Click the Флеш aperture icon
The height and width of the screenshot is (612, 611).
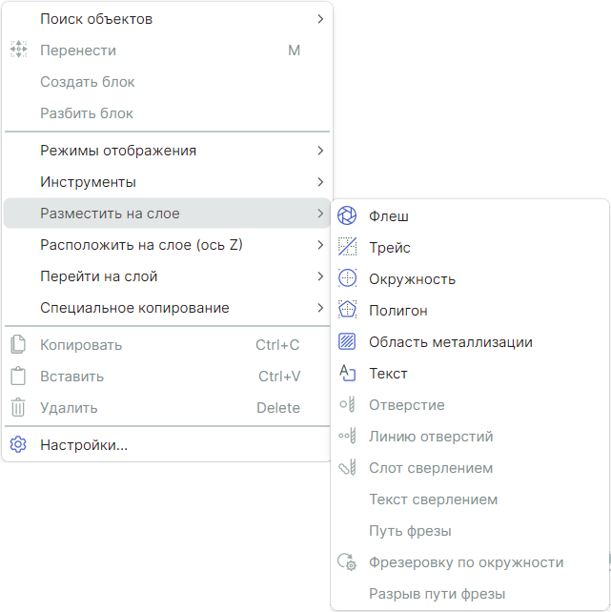pyautogui.click(x=348, y=216)
